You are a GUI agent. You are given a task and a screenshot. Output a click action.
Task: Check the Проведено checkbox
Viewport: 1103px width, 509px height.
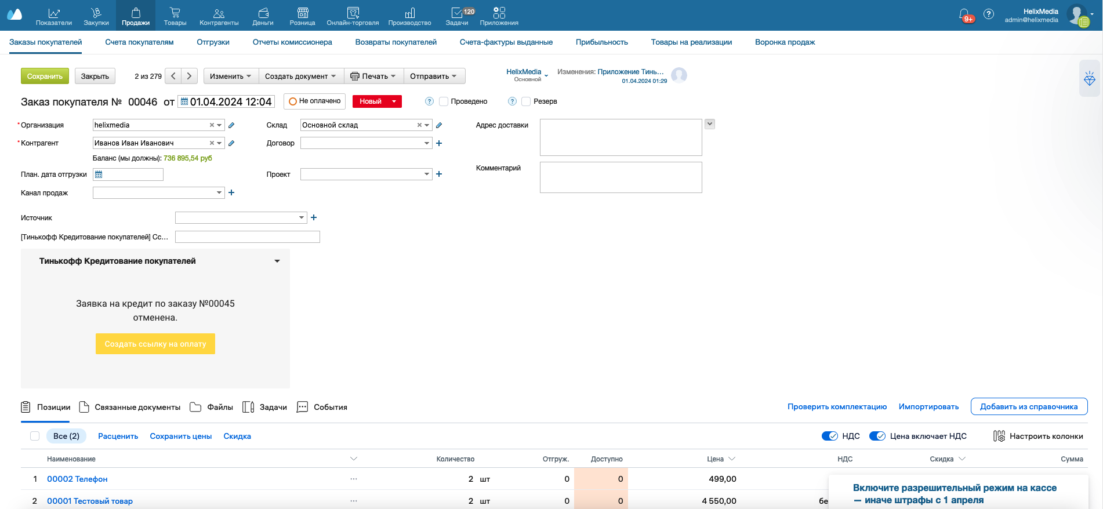444,101
